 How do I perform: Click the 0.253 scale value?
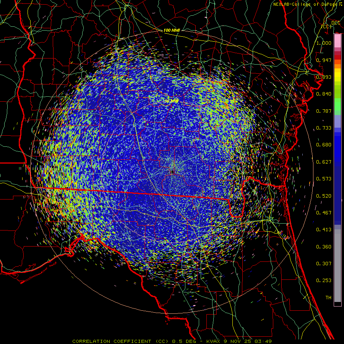pyautogui.click(x=324, y=281)
